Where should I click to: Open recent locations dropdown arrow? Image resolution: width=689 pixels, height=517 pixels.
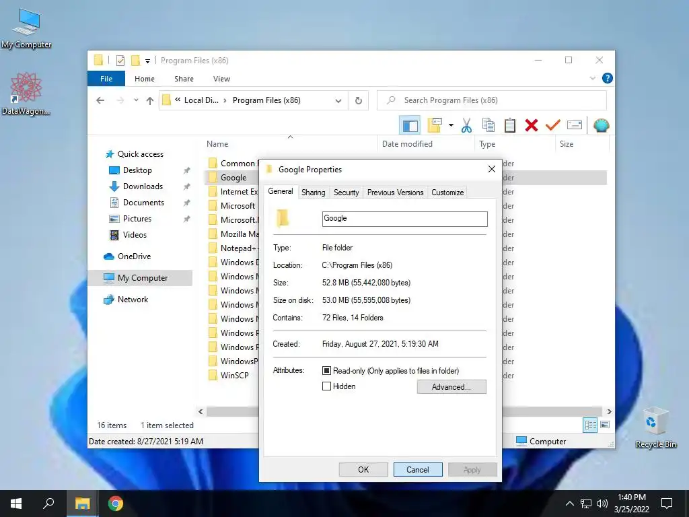point(136,100)
